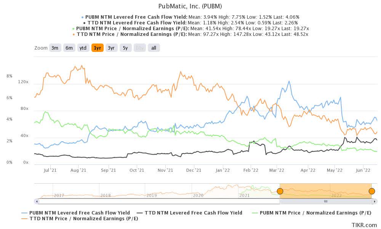Click the left navigator range handle
Screen dimensions: 381x229
(280, 191)
